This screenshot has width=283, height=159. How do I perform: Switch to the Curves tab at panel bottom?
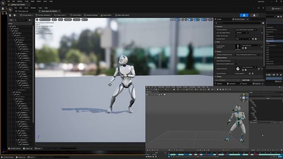[243, 83]
